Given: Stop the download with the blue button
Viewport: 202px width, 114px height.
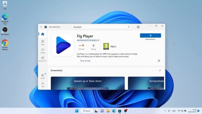Looking at the screenshot, I should (x=151, y=35).
